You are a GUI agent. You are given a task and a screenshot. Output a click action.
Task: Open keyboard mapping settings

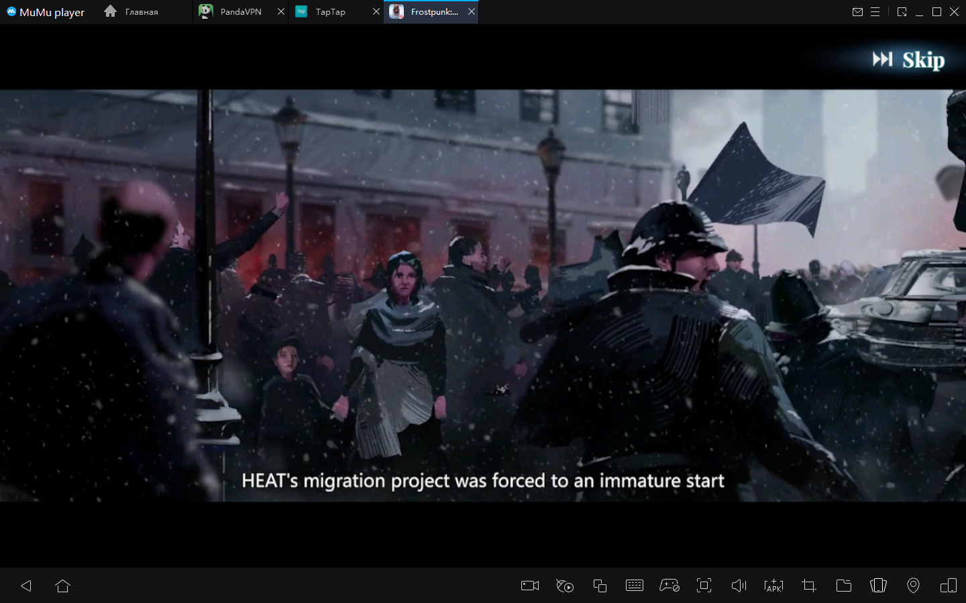(635, 586)
